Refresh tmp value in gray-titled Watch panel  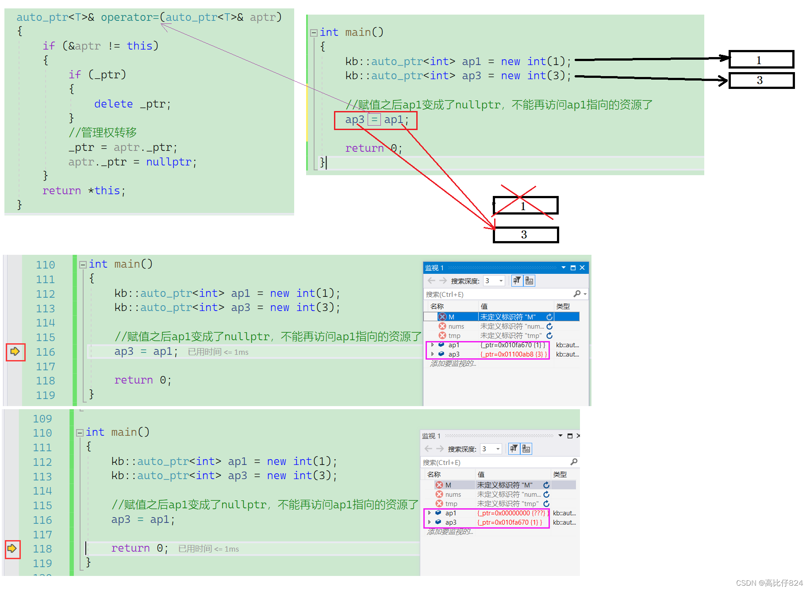coord(546,503)
